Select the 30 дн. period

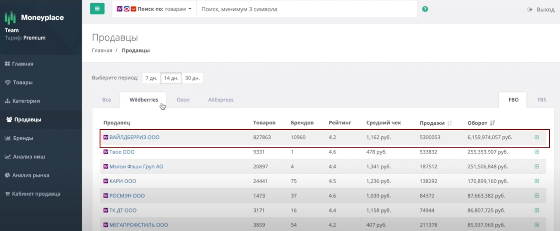point(192,78)
